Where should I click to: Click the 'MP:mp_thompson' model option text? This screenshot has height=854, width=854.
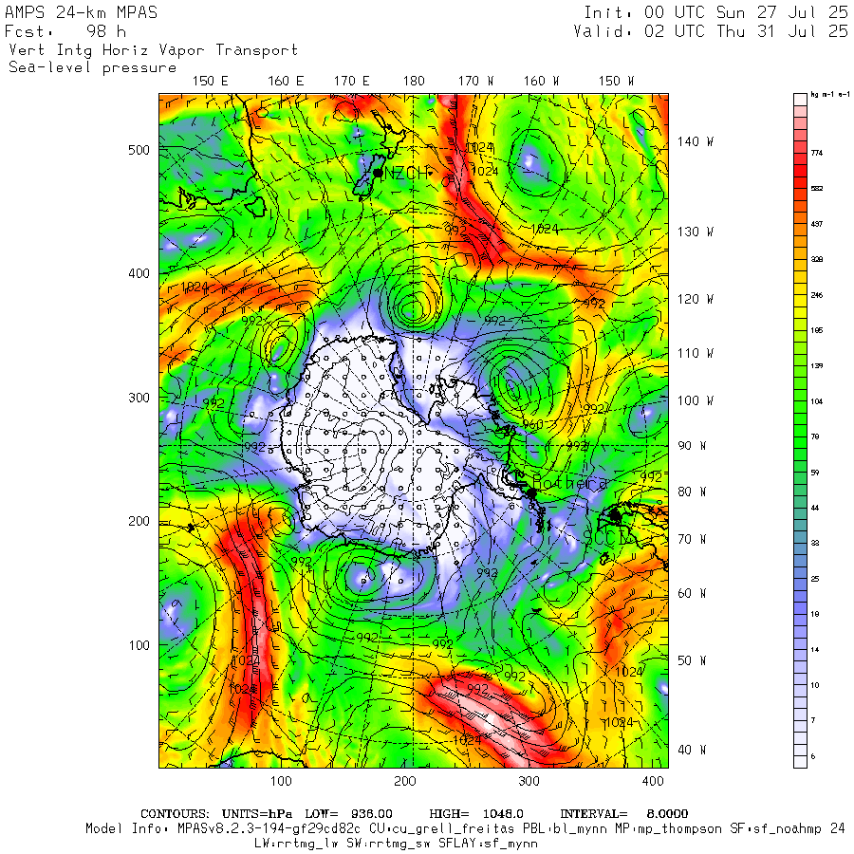tap(669, 829)
